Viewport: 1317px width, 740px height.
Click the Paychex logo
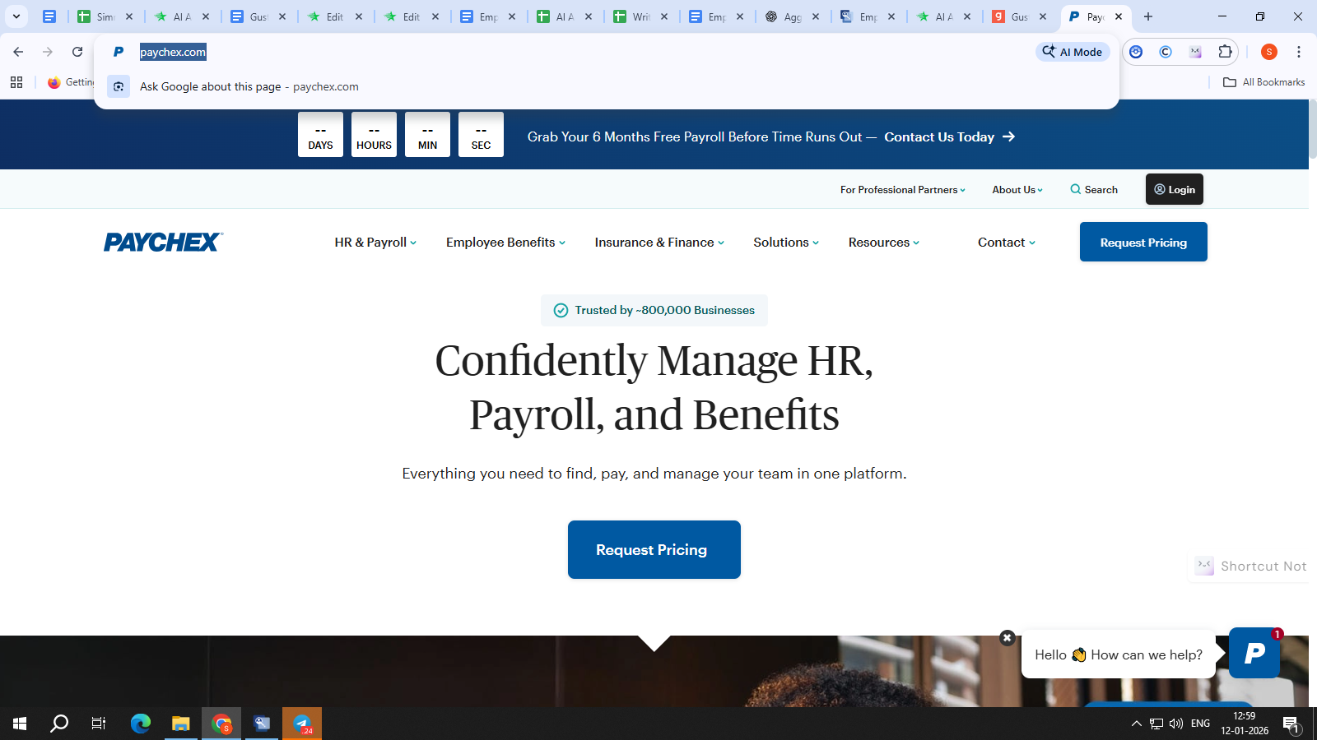(163, 242)
